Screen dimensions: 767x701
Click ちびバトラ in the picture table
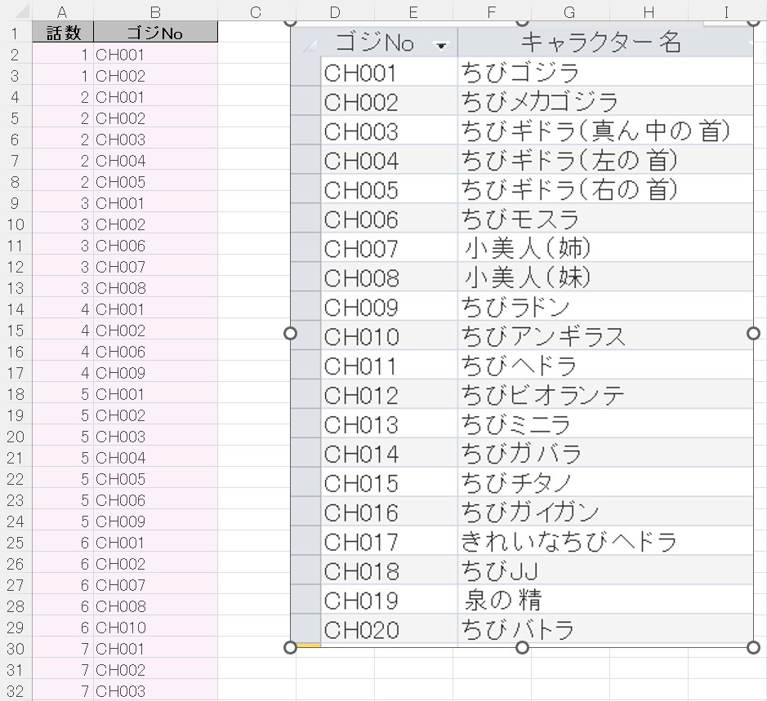(x=518, y=630)
